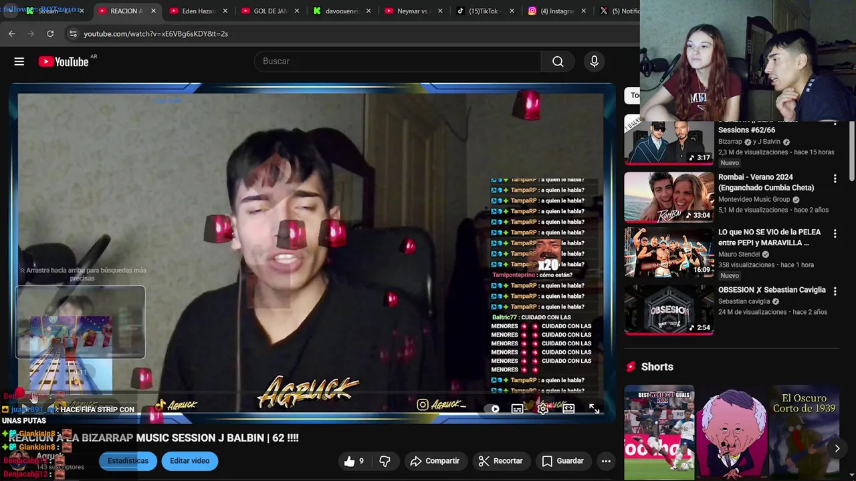Toggle subtitles in the video player

coord(518,409)
